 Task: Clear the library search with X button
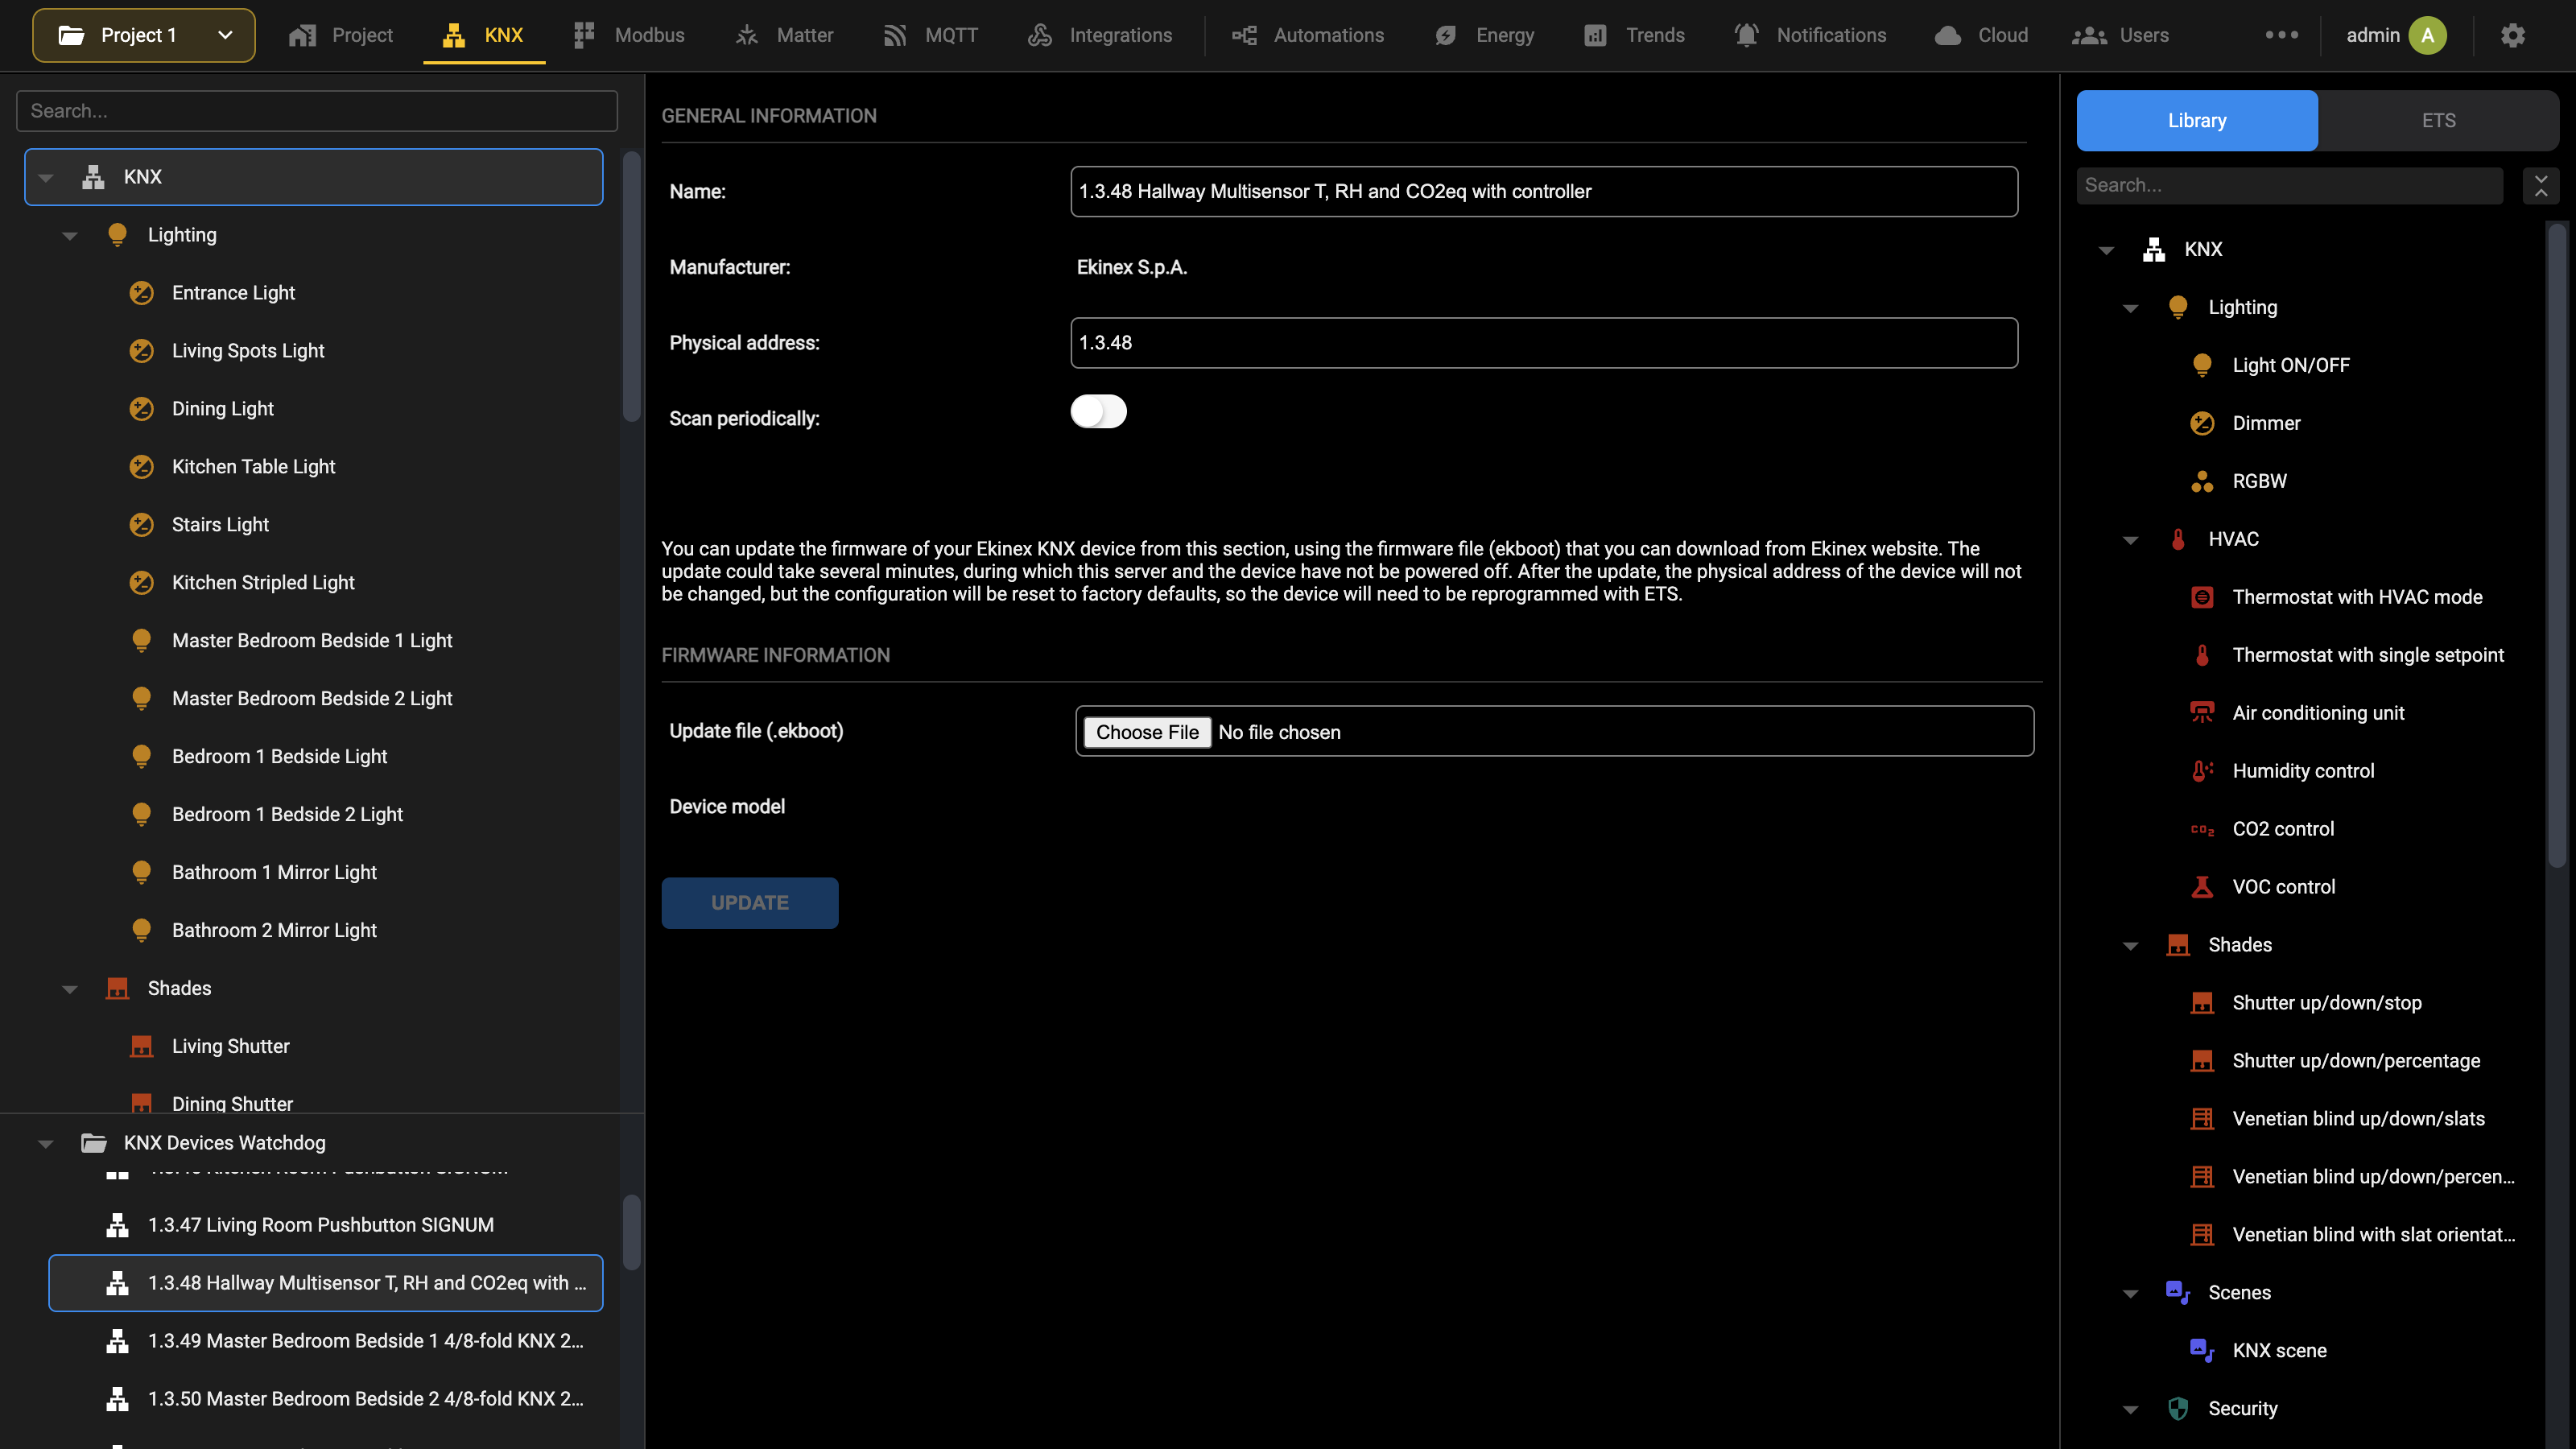coord(2541,185)
